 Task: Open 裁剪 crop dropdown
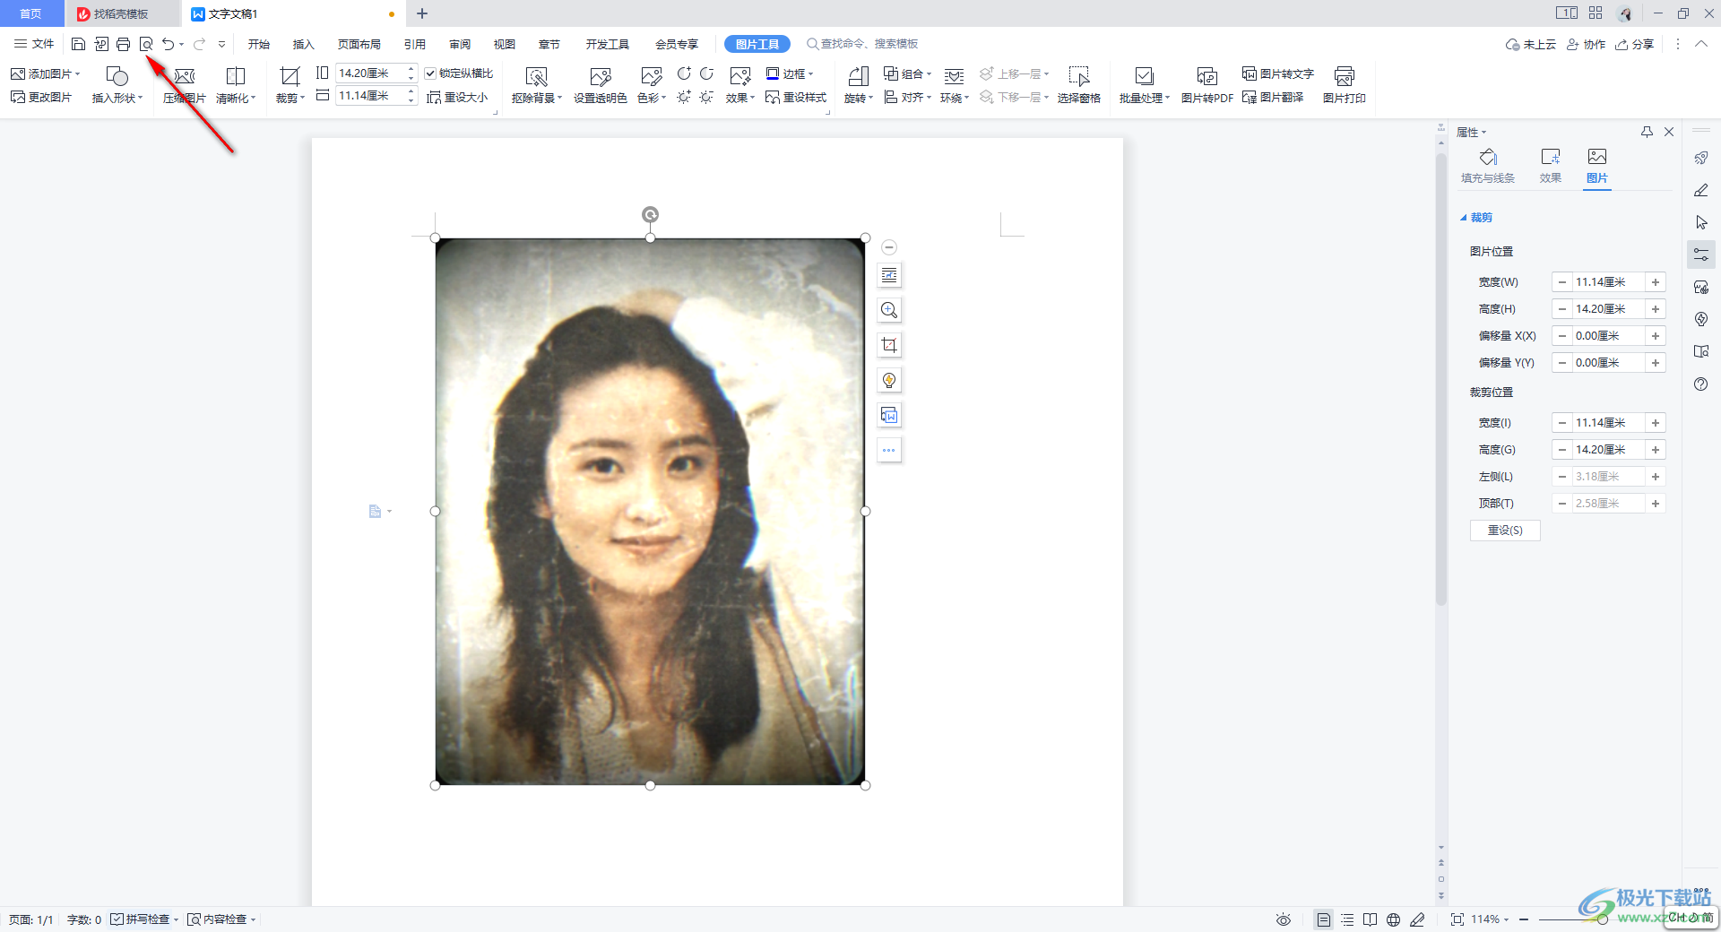(290, 86)
